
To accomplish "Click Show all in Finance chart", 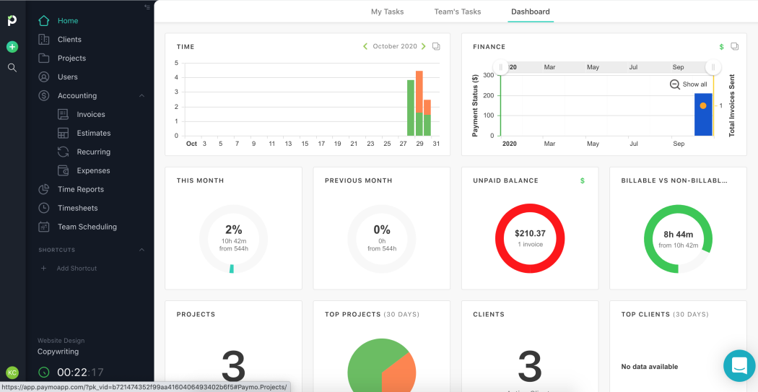I will pyautogui.click(x=688, y=84).
